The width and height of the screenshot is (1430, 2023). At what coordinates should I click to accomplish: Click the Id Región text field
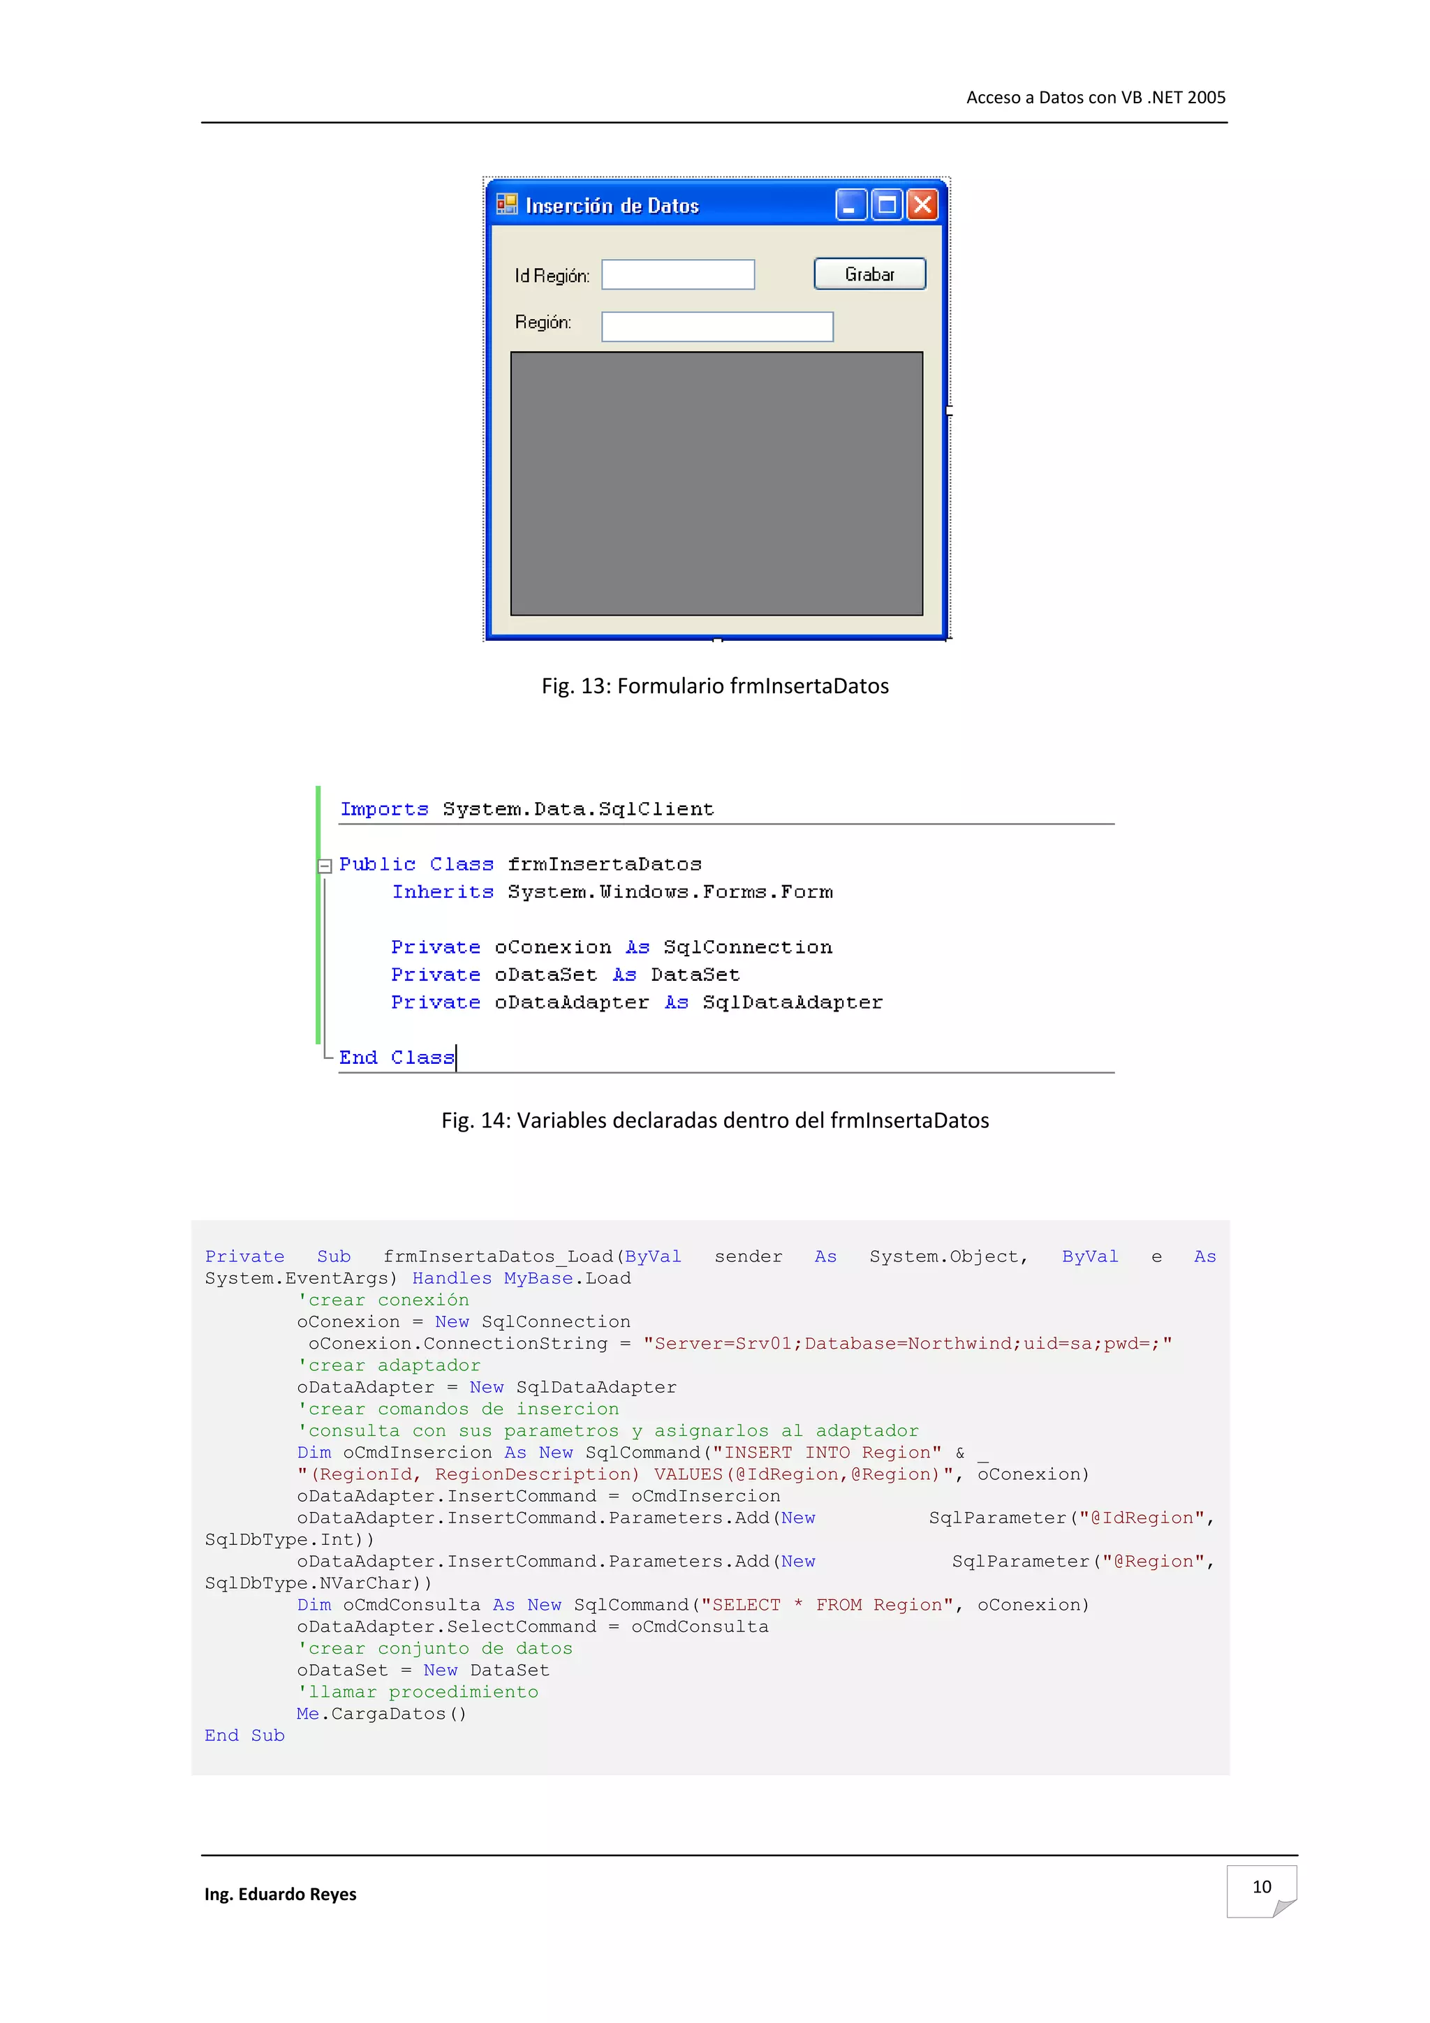point(677,274)
